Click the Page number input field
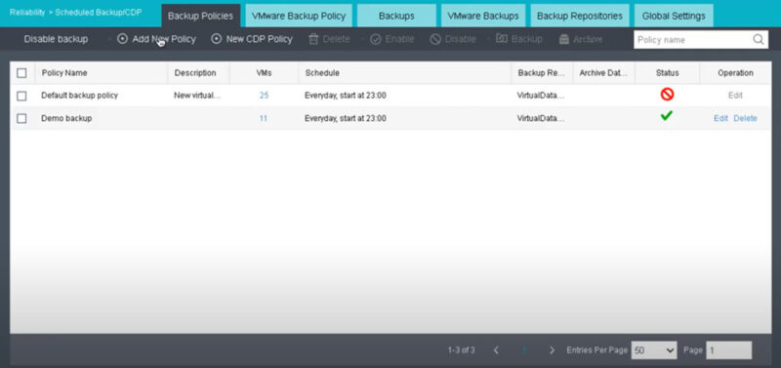The height and width of the screenshot is (368, 781). [x=728, y=350]
